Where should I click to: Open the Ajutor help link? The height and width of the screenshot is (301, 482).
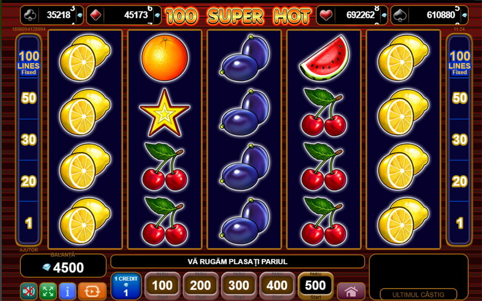point(28,250)
